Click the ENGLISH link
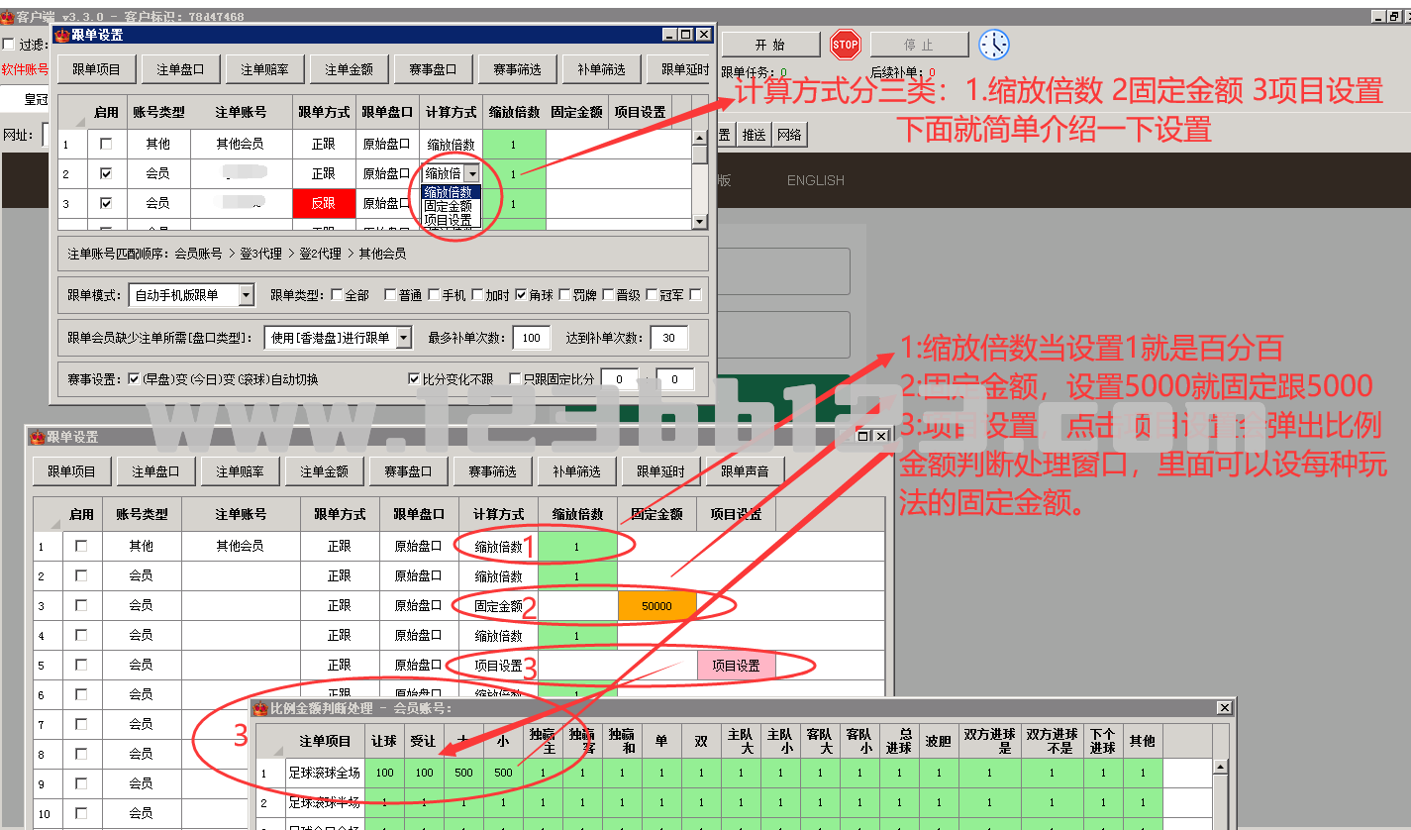1411x830 pixels. pyautogui.click(x=815, y=180)
